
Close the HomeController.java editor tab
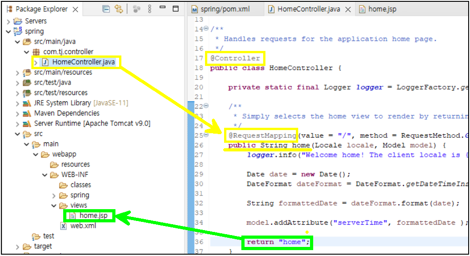tap(348, 10)
